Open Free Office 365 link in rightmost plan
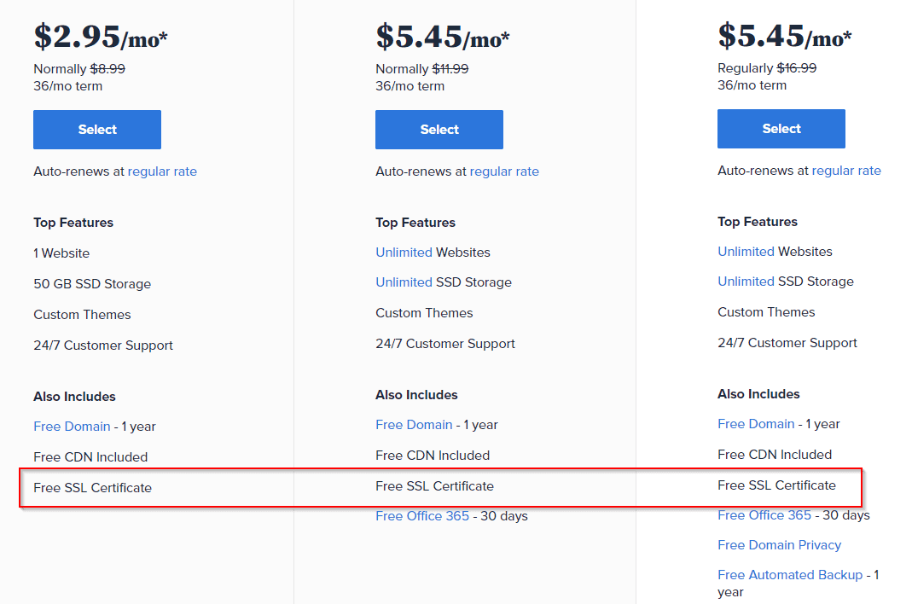Image resolution: width=912 pixels, height=604 pixels. pos(764,515)
